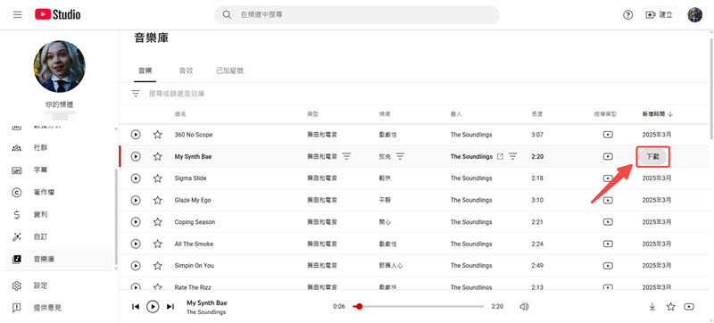
Task: Filter by artist icon after The Soundlings link
Action: [512, 156]
